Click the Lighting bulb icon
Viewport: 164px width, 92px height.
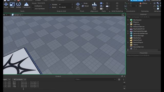(x=131, y=24)
